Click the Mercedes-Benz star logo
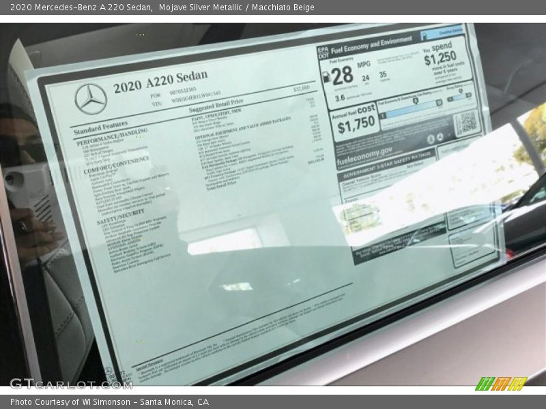This screenshot has width=546, height=409. point(91,100)
